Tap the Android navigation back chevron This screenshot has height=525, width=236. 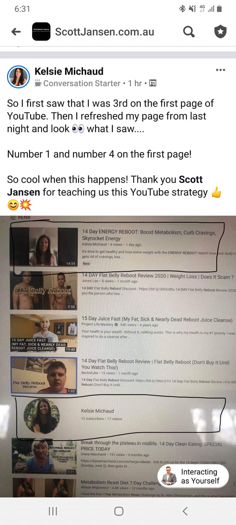185,511
